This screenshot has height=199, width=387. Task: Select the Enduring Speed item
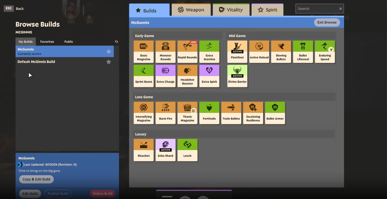pyautogui.click(x=325, y=52)
